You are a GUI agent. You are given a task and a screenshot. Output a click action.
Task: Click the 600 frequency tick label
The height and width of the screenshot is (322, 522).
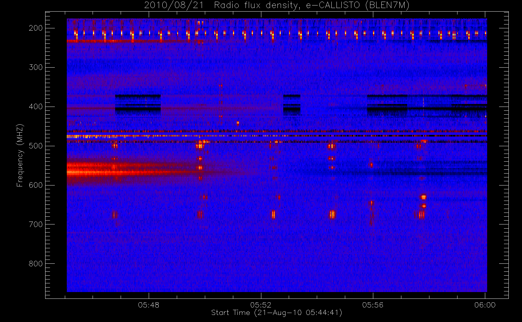click(35, 185)
